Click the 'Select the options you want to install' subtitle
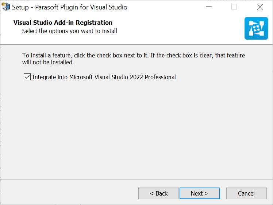273x205 pixels. click(69, 31)
